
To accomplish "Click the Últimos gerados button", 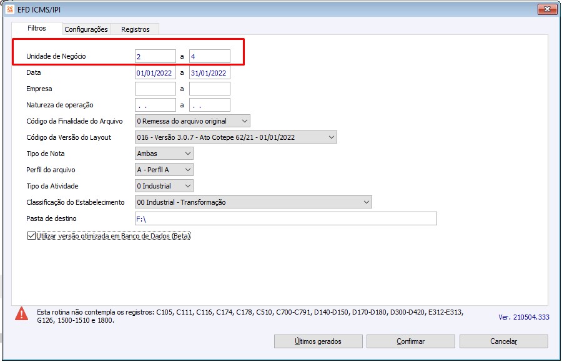I will click(x=318, y=341).
